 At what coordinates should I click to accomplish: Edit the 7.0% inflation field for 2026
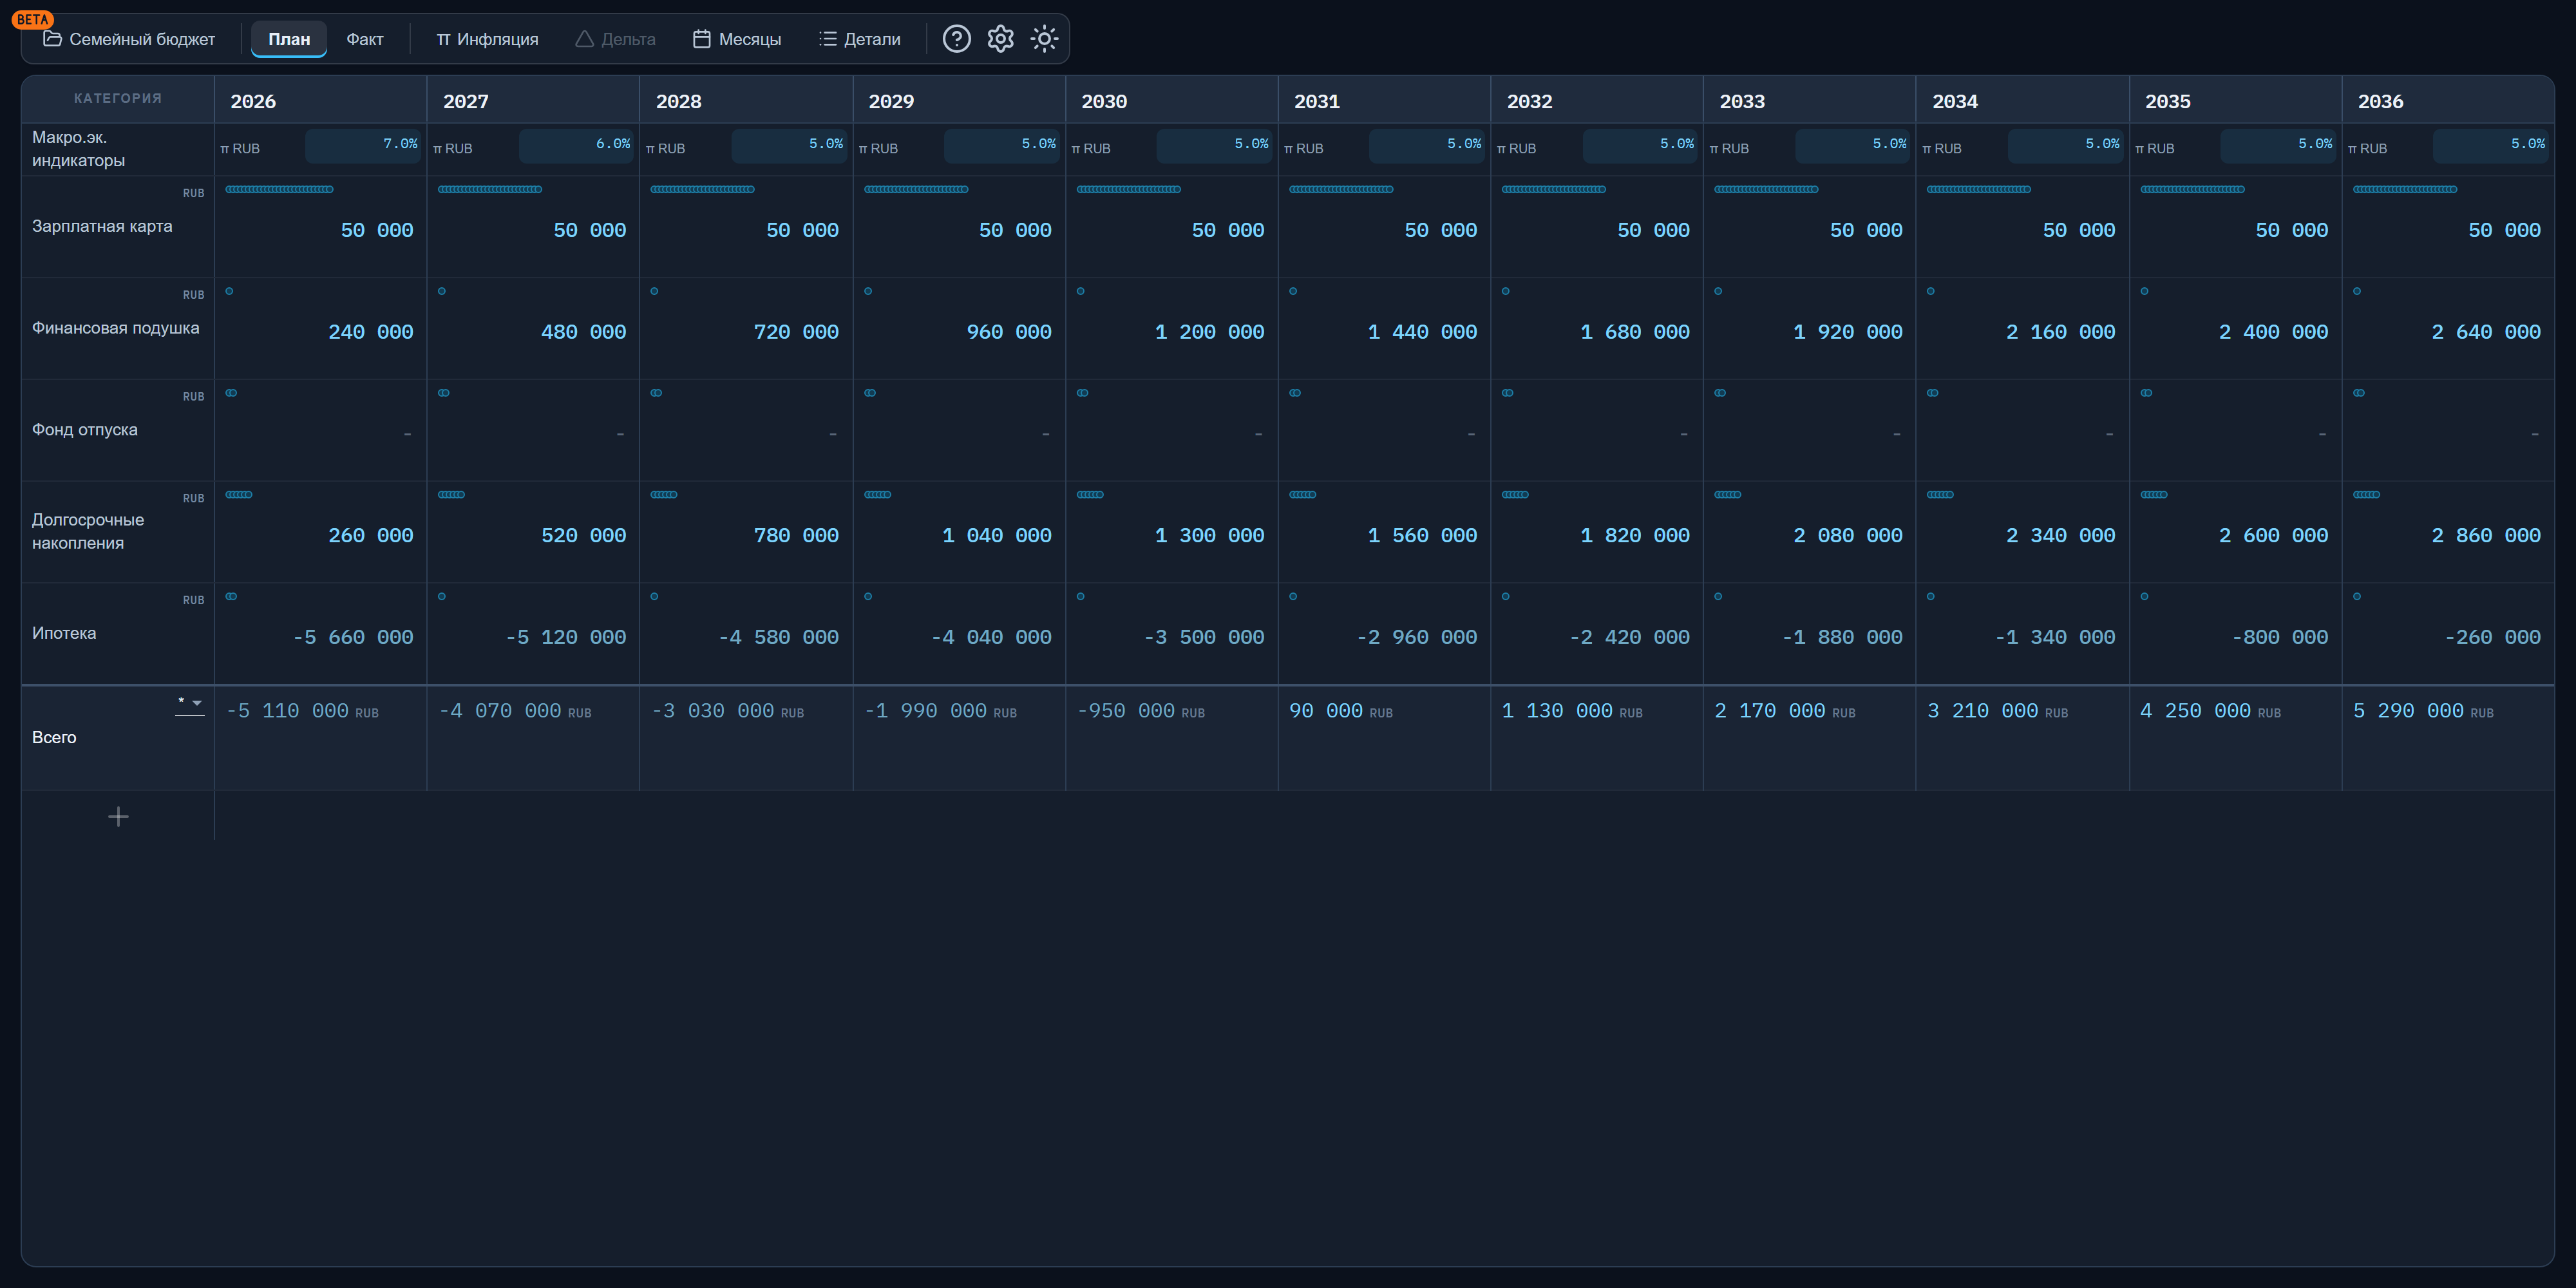pos(363,145)
